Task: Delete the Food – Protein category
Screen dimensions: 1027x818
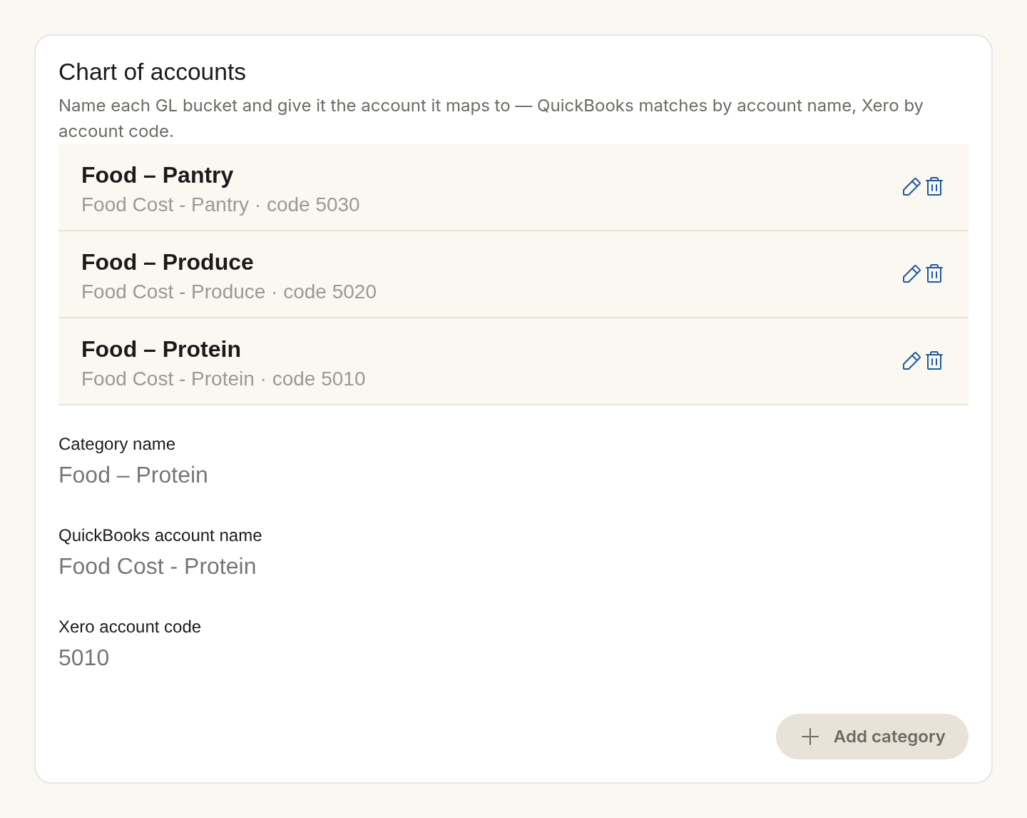Action: [x=934, y=361]
